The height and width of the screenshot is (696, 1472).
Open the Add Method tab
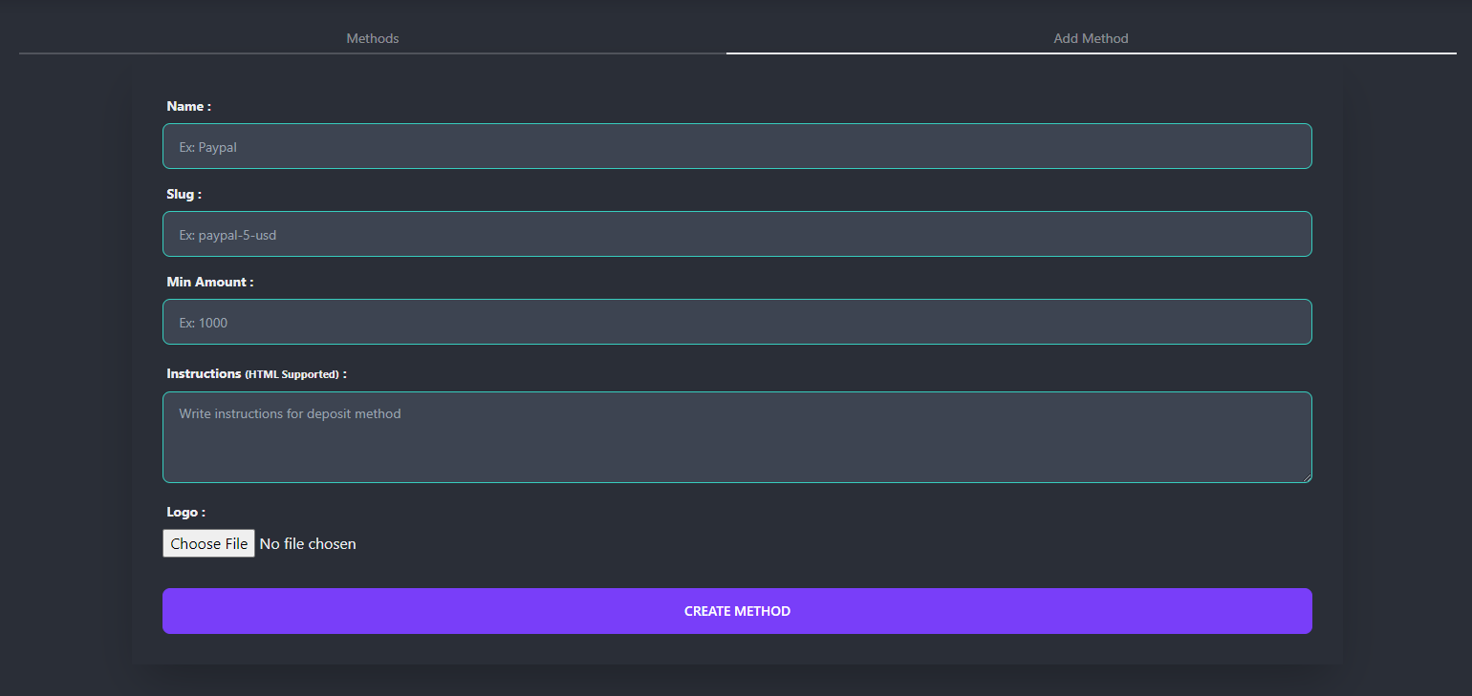click(1090, 38)
